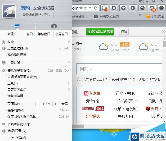Open the downloads arrow toolbar icon
Image resolution: width=166 pixels, height=141 pixels.
click(x=133, y=8)
